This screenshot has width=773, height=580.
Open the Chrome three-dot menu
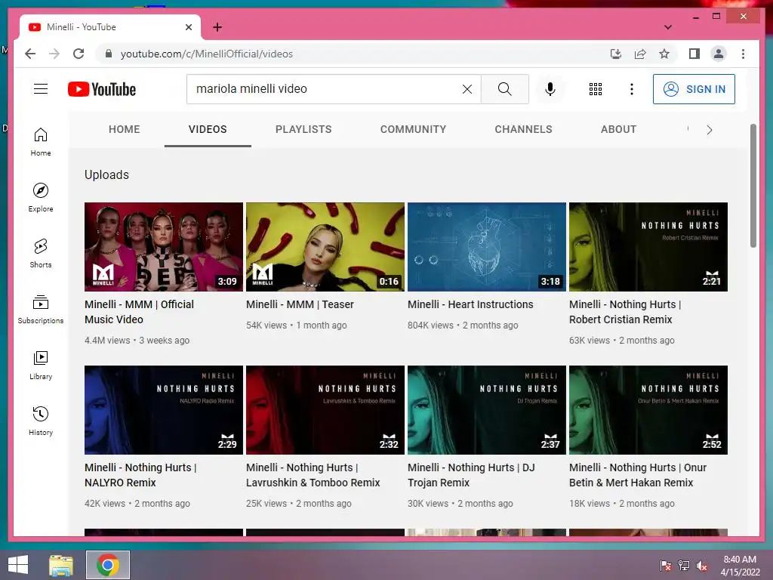point(743,54)
